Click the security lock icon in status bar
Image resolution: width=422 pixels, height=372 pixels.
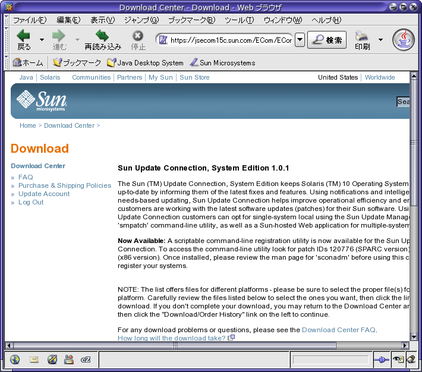pos(411,359)
